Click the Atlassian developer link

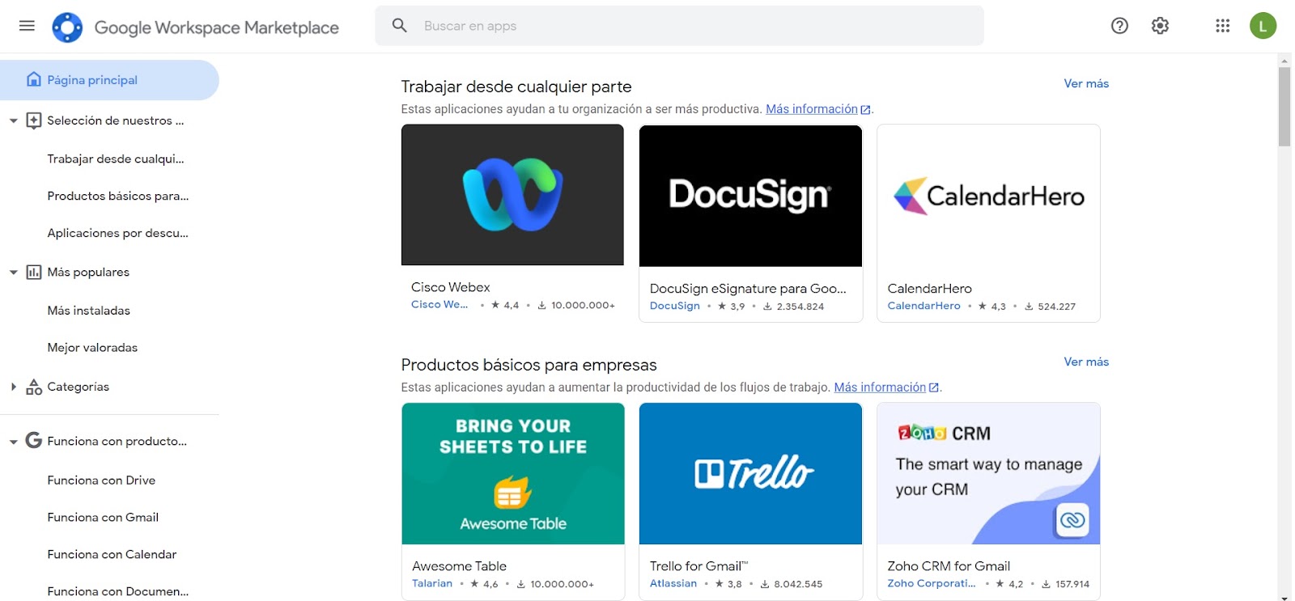673,583
